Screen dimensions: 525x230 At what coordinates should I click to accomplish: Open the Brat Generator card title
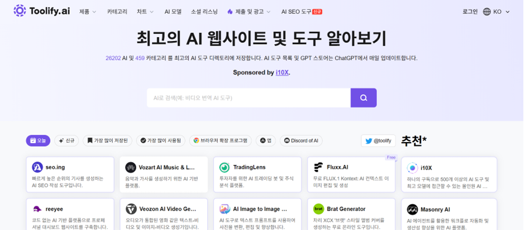(346, 209)
